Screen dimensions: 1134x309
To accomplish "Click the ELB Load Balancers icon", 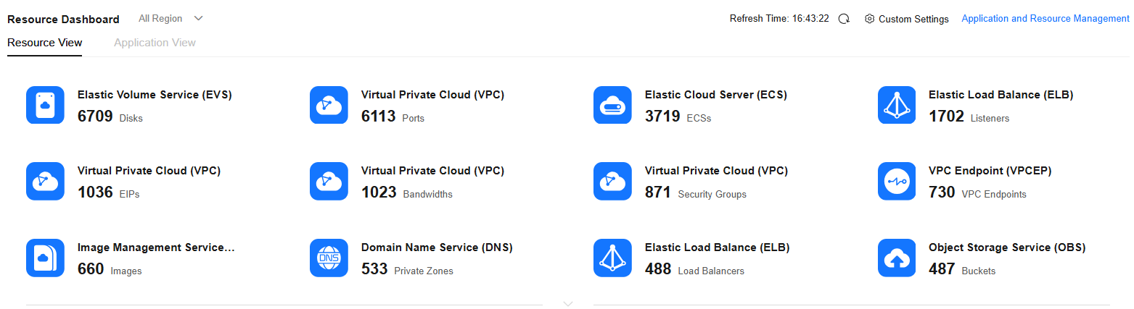I will [x=612, y=258].
